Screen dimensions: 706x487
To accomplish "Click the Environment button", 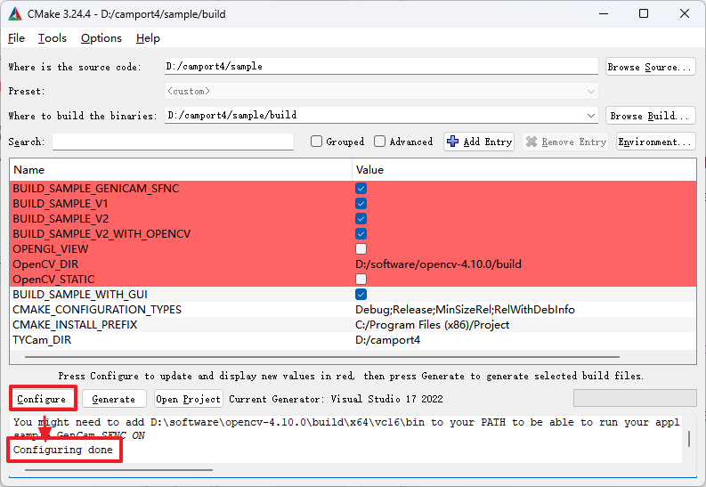I will click(655, 142).
